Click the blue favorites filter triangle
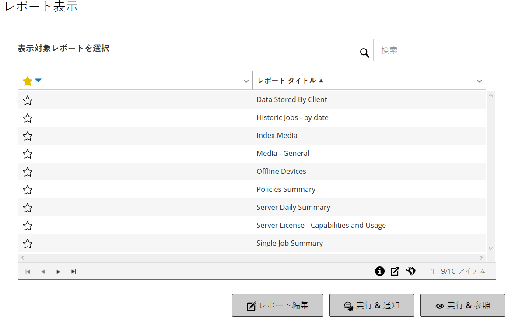This screenshot has height=318, width=508. click(38, 80)
